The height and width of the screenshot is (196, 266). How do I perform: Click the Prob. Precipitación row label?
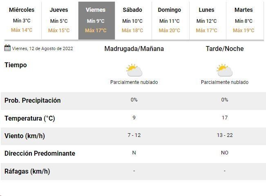[32, 101]
